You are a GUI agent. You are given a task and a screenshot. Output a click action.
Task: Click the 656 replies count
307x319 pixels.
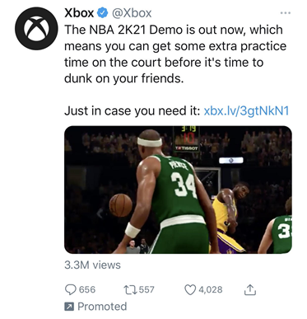click(x=87, y=289)
